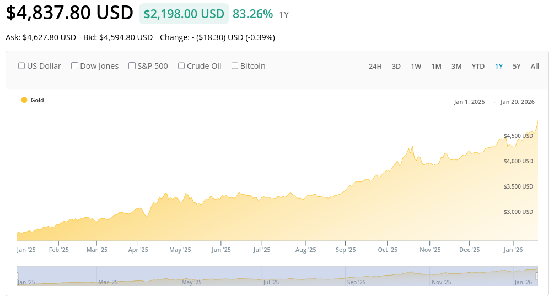The height and width of the screenshot is (303, 554).
Task: Choose the YTD range option
Action: 478,67
